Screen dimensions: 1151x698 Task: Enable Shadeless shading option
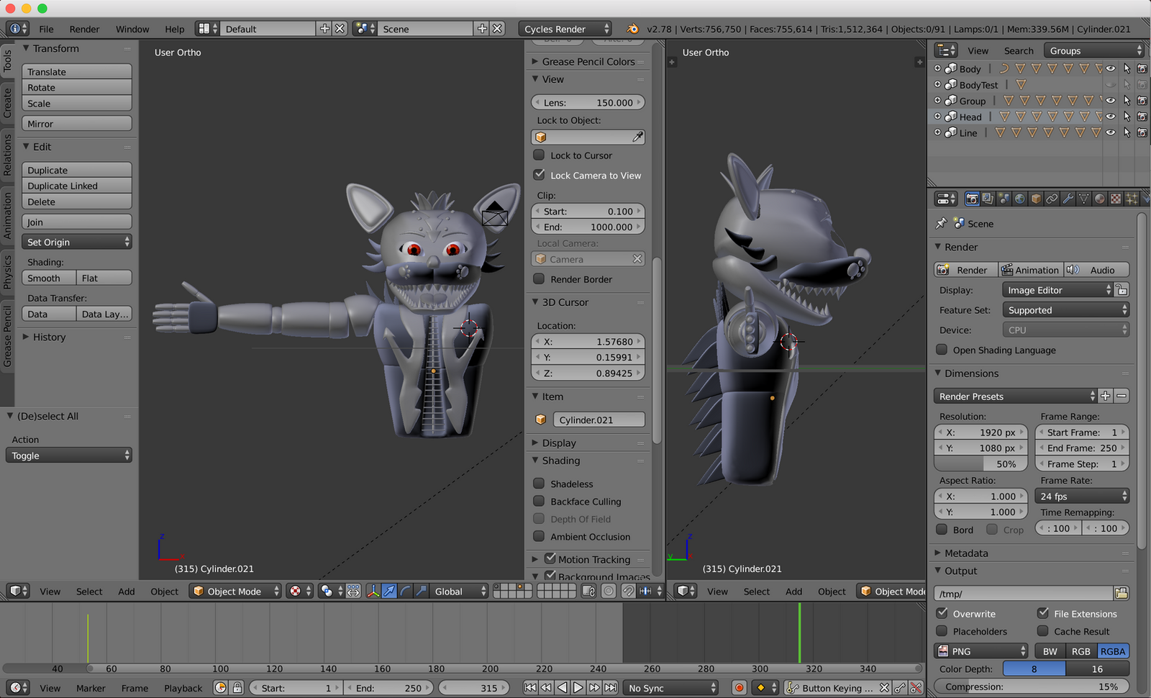[x=539, y=484]
